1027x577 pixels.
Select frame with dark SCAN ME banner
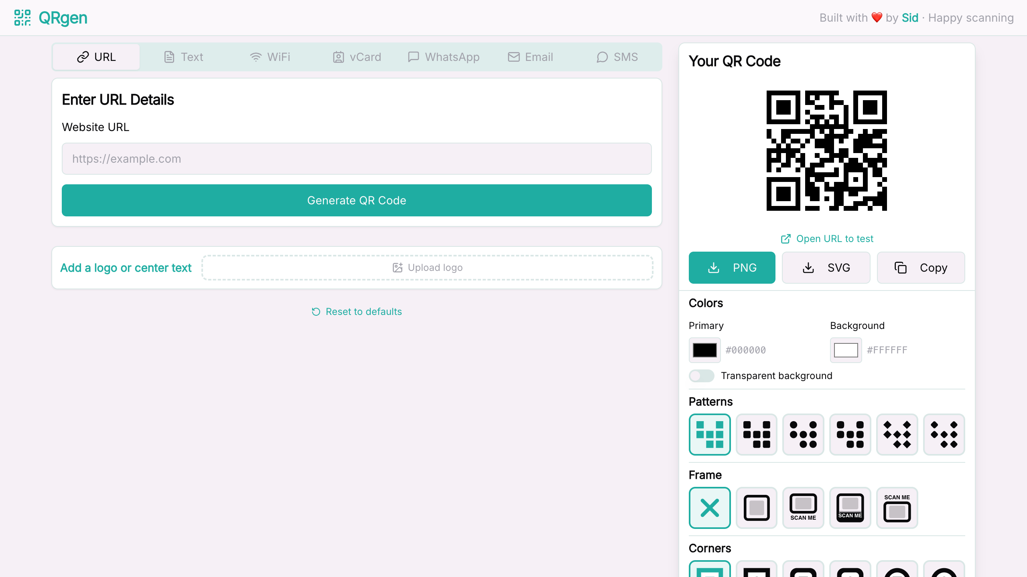click(x=850, y=508)
